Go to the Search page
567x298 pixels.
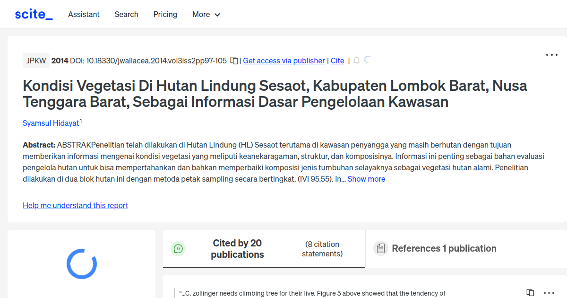[126, 15]
